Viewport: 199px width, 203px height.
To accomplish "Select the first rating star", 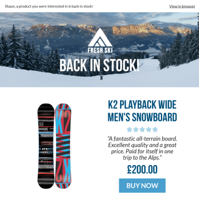I will click(129, 129).
